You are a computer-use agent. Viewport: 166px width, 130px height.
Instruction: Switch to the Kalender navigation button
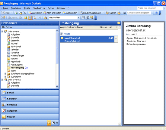[30, 99]
